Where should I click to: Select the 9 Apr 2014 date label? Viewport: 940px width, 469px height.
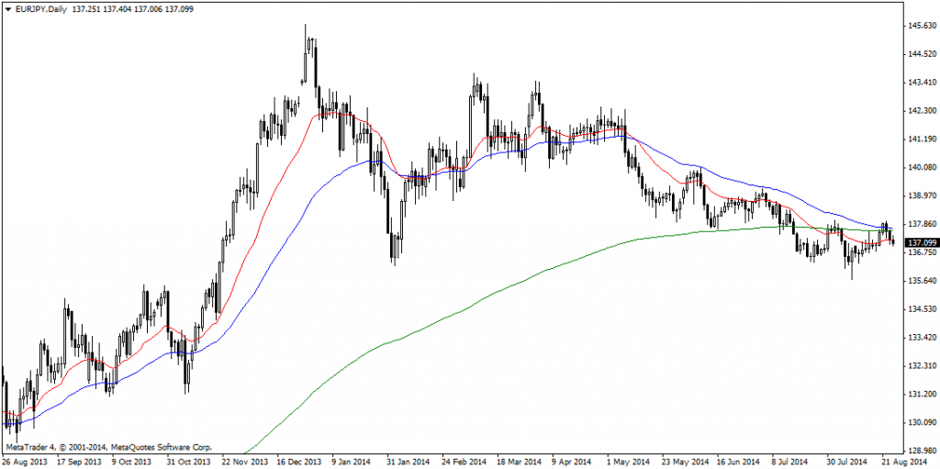574,462
